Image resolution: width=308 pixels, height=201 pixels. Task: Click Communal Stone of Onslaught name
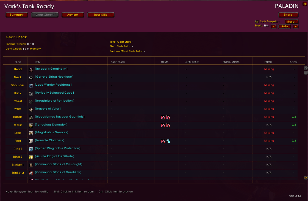59,164
